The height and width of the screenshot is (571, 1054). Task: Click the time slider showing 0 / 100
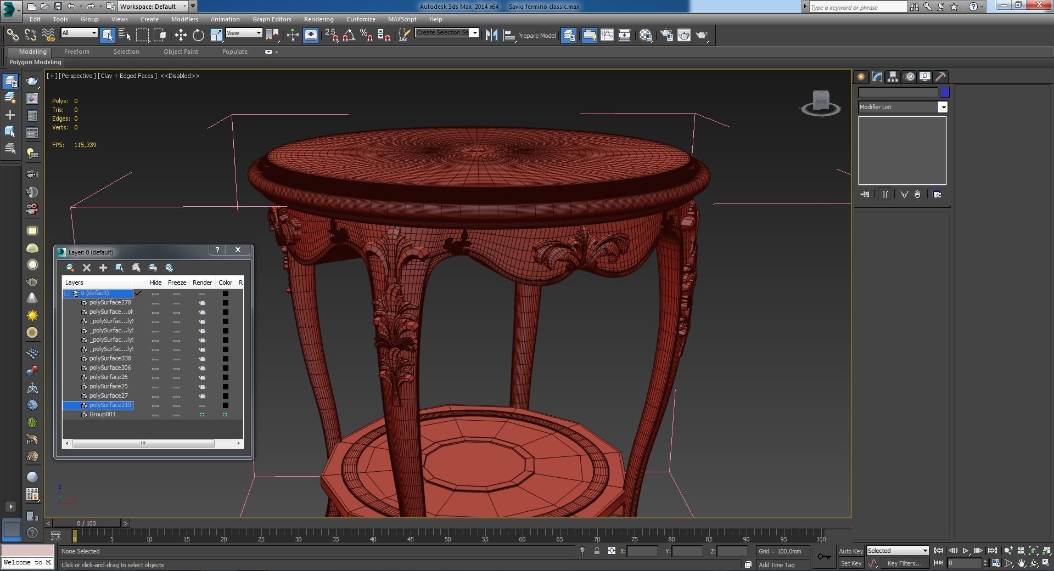tap(86, 523)
